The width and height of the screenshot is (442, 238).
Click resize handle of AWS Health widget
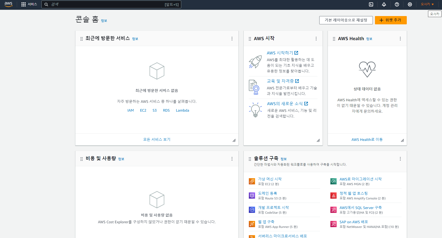[x=402, y=140]
